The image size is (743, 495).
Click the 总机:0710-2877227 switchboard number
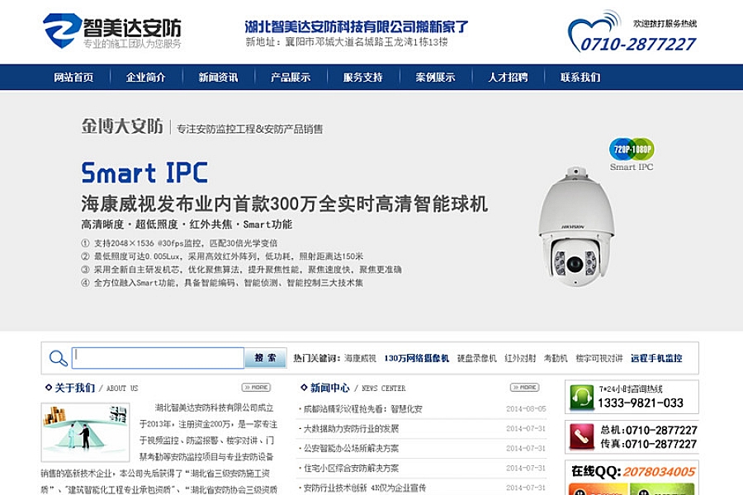click(x=649, y=430)
